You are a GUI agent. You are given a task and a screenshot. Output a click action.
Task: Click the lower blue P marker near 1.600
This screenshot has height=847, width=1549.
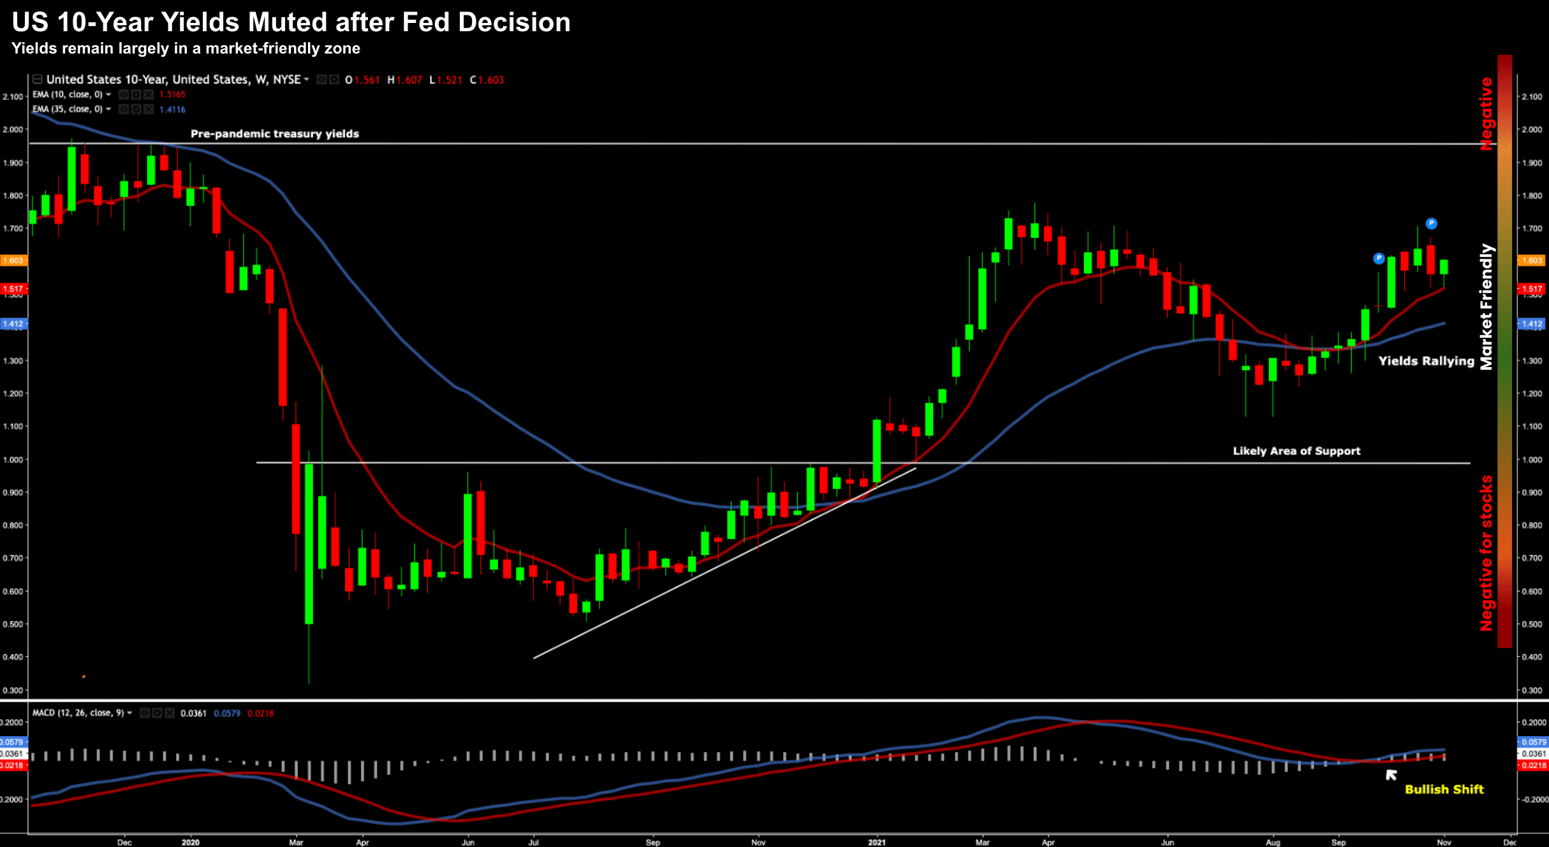1379,259
